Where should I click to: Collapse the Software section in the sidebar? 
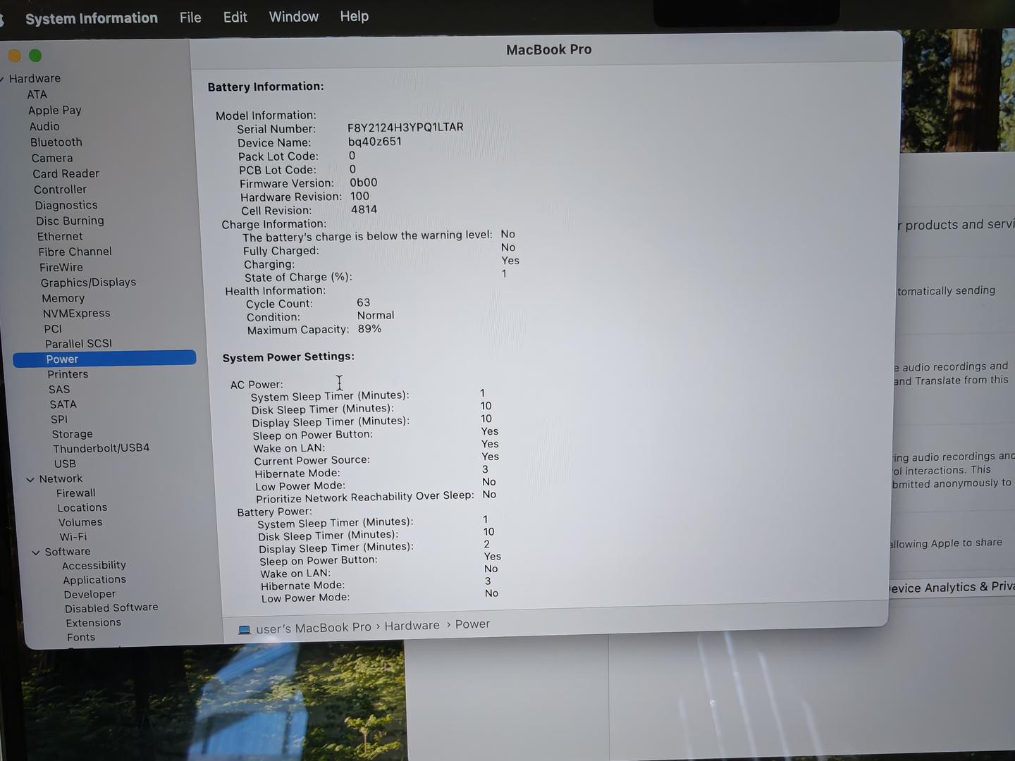[36, 552]
